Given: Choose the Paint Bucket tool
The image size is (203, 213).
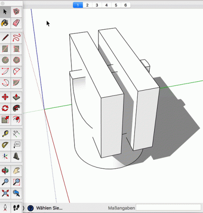Looking at the screenshot, I should 5,23.
